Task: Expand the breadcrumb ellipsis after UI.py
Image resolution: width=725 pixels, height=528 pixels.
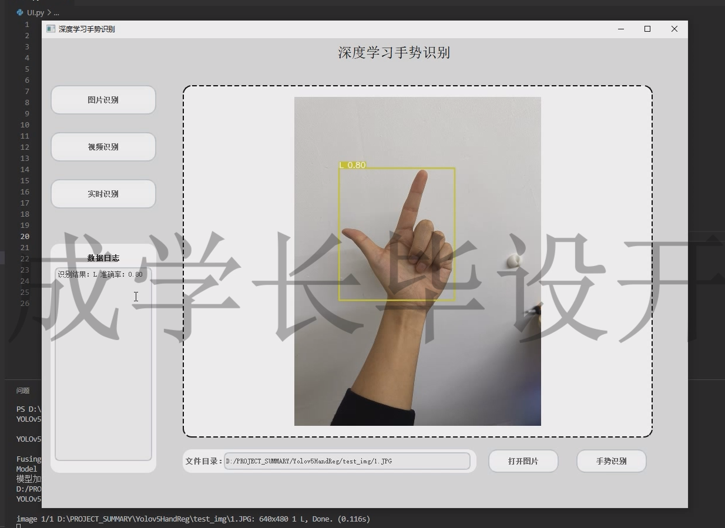Action: tap(56, 12)
